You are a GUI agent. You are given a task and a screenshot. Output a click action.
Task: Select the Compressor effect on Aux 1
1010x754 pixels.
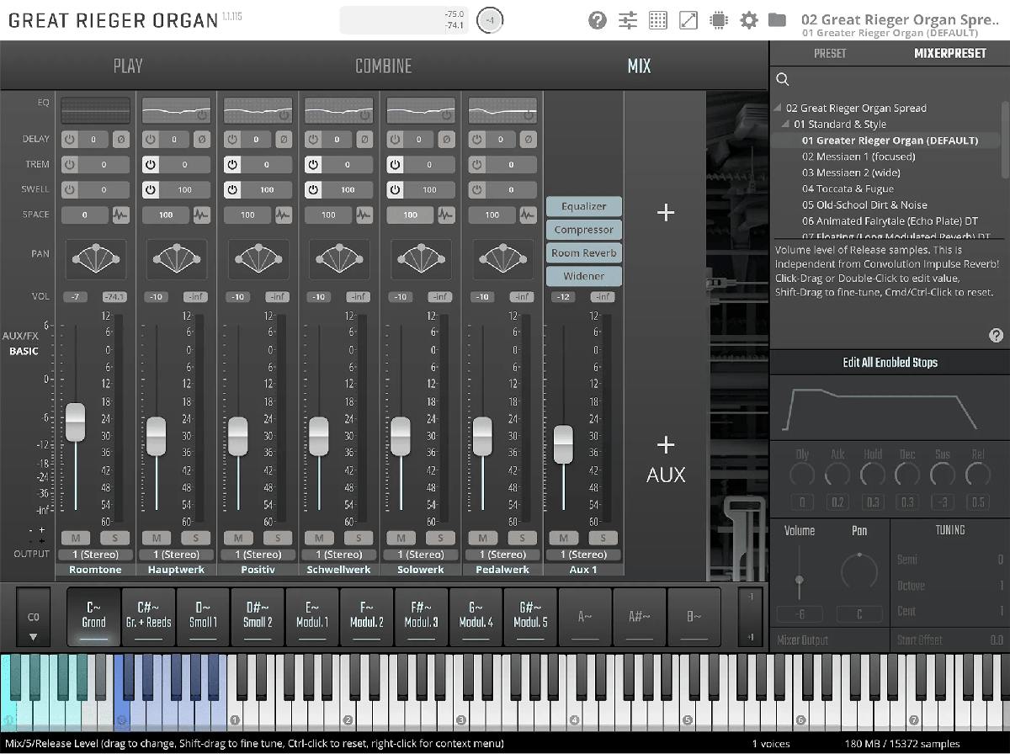[x=583, y=230]
